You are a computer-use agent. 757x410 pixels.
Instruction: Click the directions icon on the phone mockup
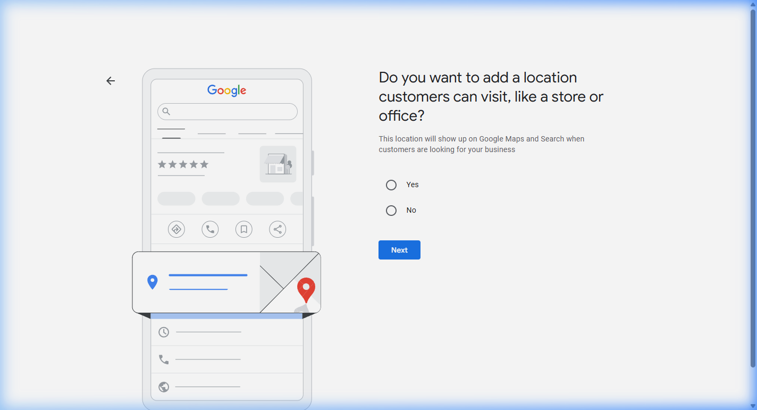pos(176,229)
